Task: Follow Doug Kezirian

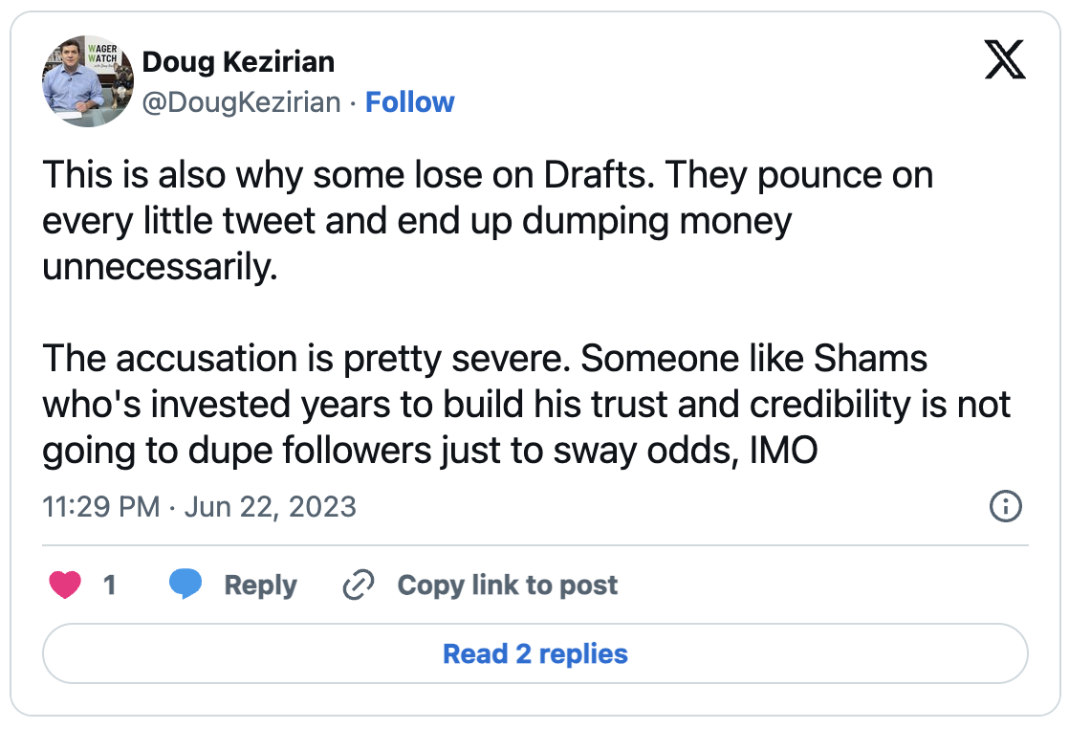Action: point(410,102)
